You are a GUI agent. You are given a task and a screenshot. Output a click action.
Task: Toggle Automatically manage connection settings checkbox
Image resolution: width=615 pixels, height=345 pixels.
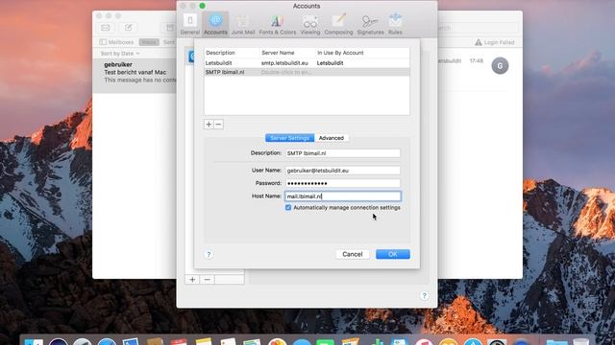(288, 208)
